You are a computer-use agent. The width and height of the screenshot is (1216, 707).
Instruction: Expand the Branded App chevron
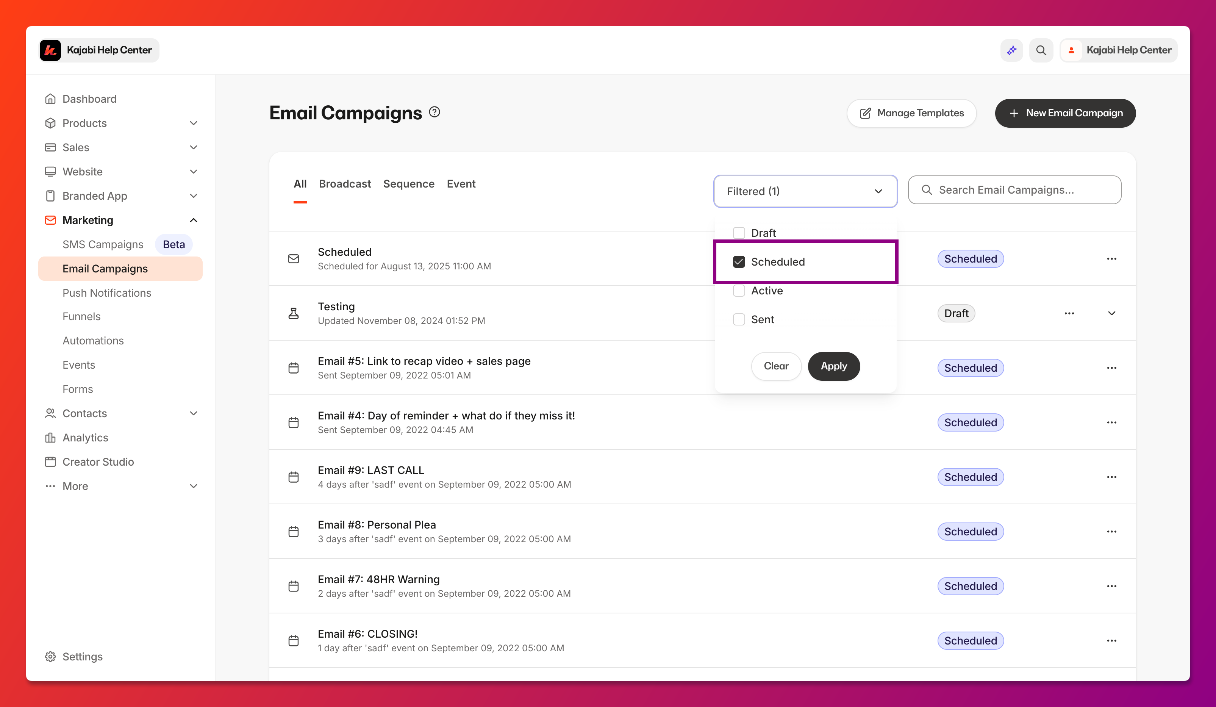[x=194, y=196]
